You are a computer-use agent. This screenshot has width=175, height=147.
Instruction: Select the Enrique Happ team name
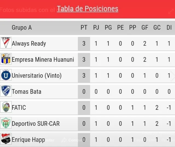point(28,140)
